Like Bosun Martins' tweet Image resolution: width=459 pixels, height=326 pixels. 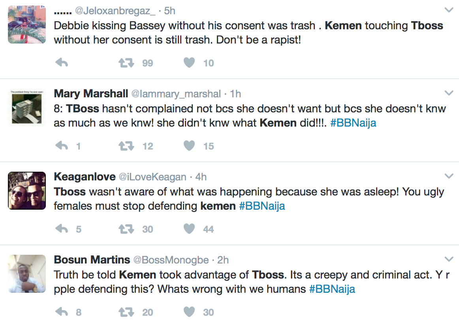(190, 312)
